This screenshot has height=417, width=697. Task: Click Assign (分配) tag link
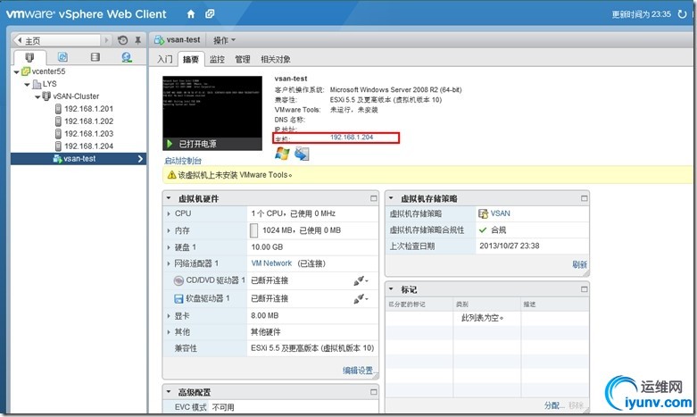[x=554, y=405]
